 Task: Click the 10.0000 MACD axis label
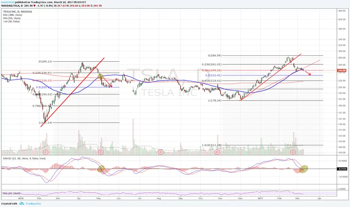342,161
